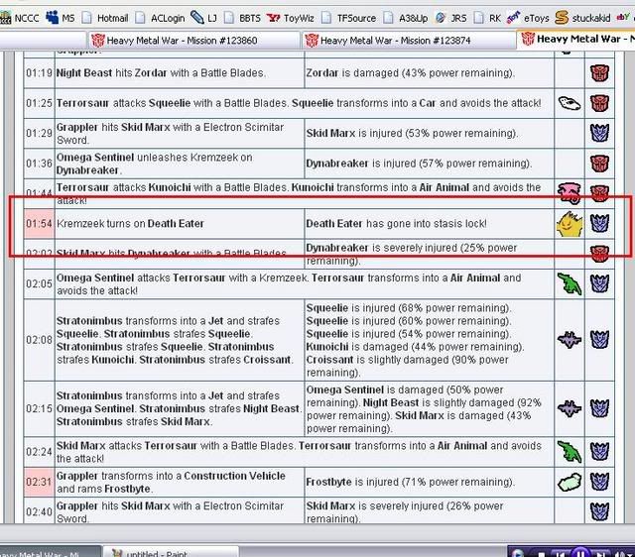Click the 01:19 time cell

[39, 73]
